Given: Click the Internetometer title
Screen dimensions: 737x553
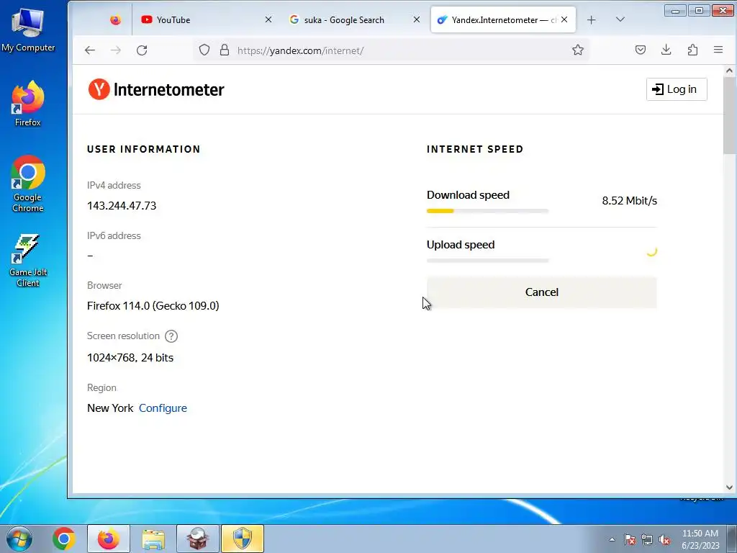Looking at the screenshot, I should point(168,89).
